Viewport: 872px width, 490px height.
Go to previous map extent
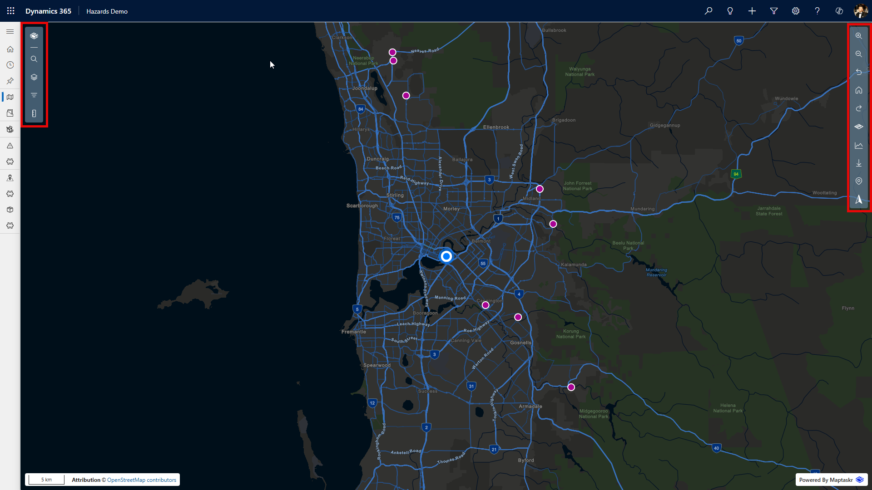(x=858, y=72)
